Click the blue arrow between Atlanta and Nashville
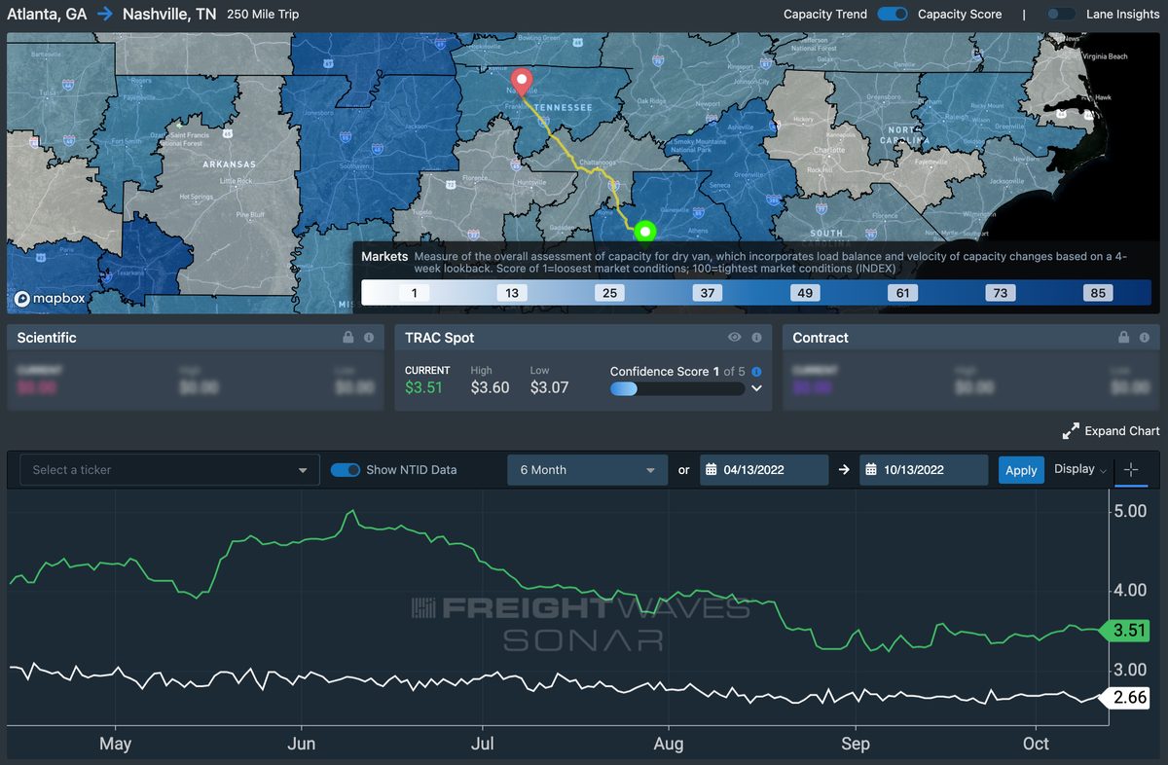1168x765 pixels. click(x=104, y=15)
